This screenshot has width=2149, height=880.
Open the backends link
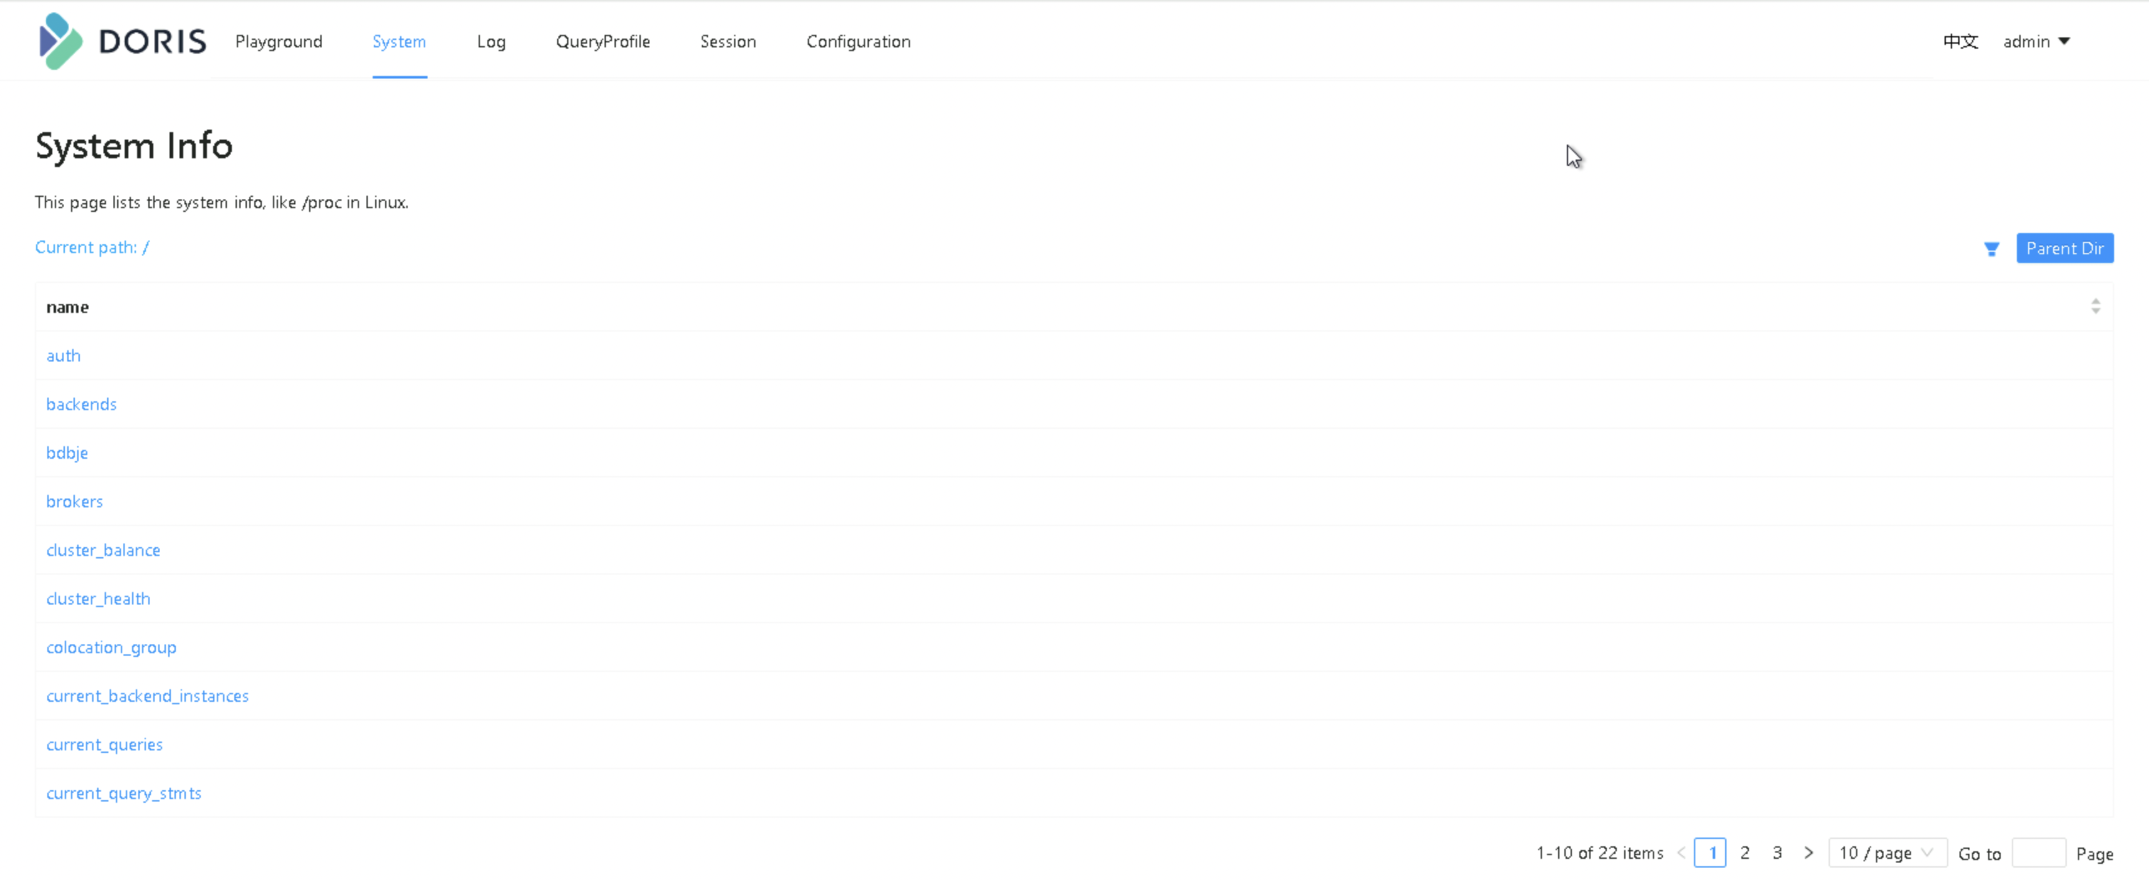[81, 404]
